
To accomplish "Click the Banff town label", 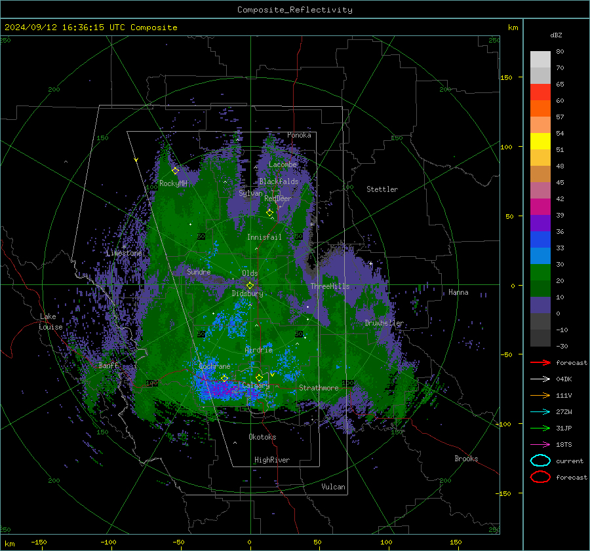I will tap(108, 365).
